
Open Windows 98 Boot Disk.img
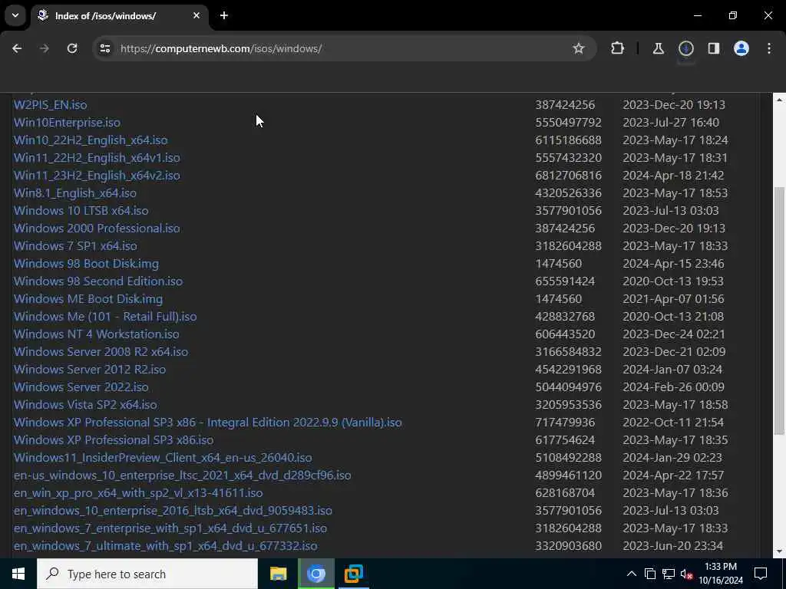pyautogui.click(x=86, y=264)
